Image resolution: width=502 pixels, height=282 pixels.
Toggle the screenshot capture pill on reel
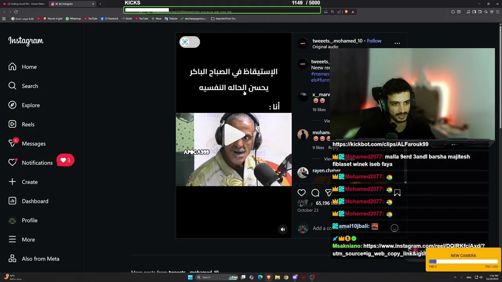pyautogui.click(x=189, y=42)
